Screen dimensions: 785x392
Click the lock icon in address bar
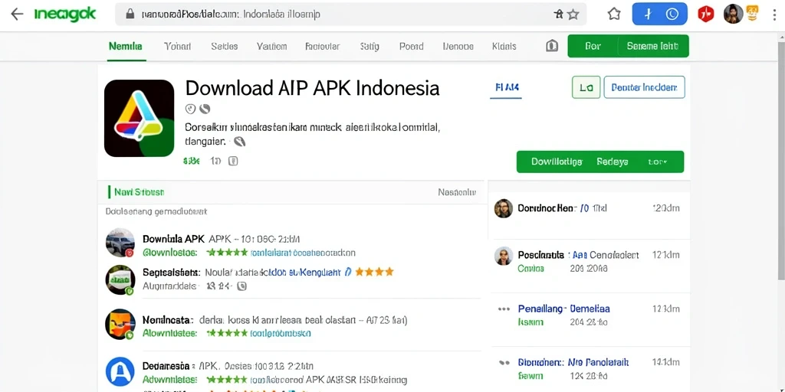[130, 15]
